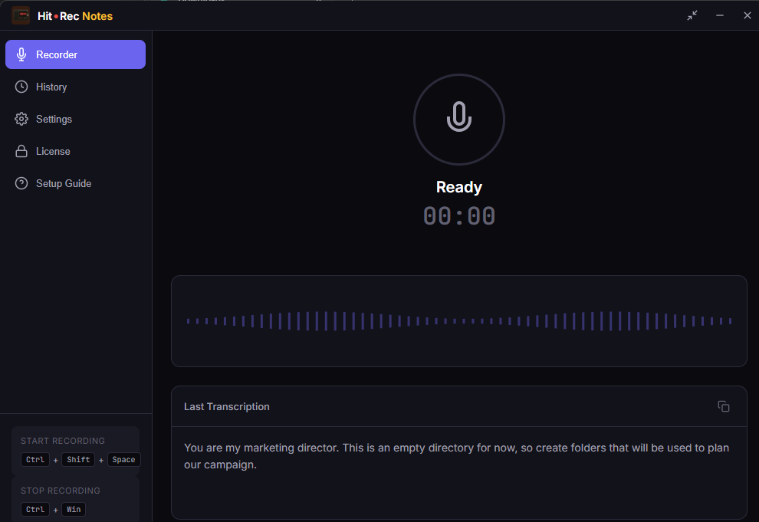The image size is (759, 522).
Task: Open the Recorder tab in sidebar
Action: 75,54
